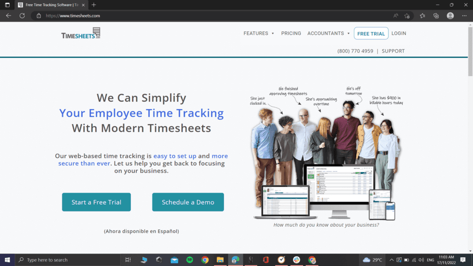This screenshot has width=473, height=266.
Task: Click Schedule a Demo
Action: pos(188,202)
